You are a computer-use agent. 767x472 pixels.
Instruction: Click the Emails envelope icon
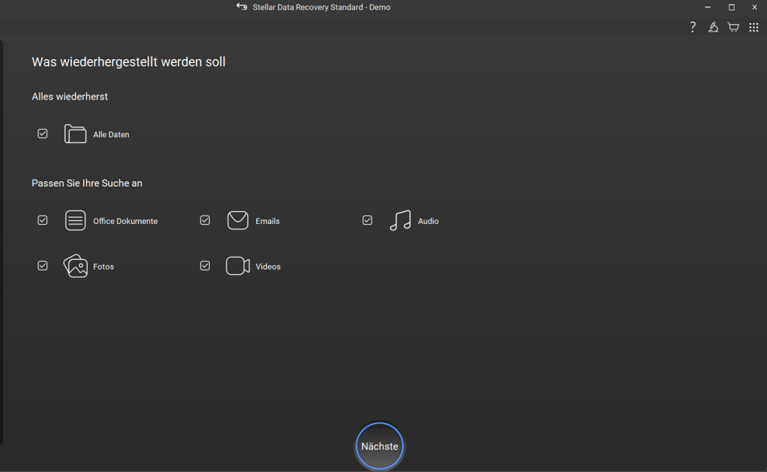coord(237,220)
